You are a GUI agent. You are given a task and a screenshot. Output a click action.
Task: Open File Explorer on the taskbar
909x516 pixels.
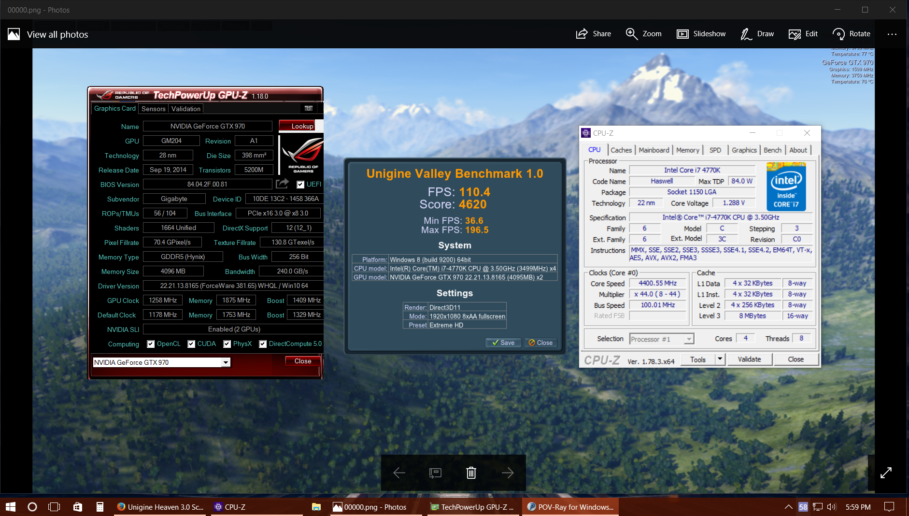316,507
